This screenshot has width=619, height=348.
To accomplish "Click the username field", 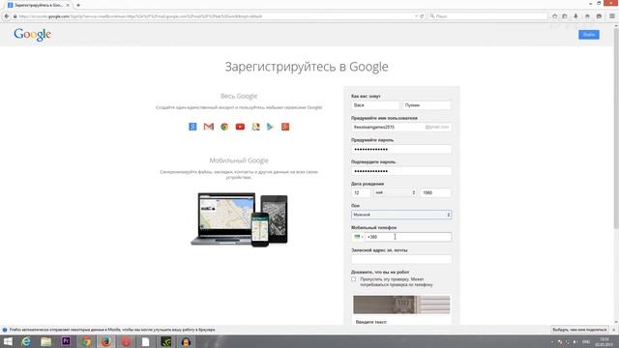I will (x=401, y=127).
